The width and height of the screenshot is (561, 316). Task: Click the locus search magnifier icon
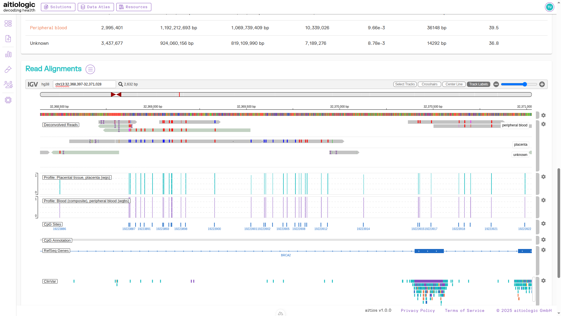(x=120, y=84)
